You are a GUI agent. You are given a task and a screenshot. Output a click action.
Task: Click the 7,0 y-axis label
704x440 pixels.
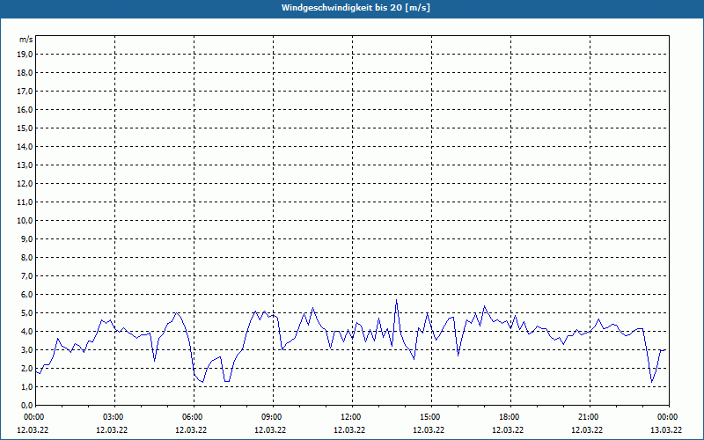click(x=27, y=276)
